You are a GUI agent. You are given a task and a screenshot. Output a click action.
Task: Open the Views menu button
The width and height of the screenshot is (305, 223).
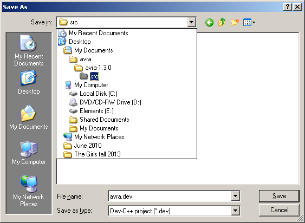point(249,22)
